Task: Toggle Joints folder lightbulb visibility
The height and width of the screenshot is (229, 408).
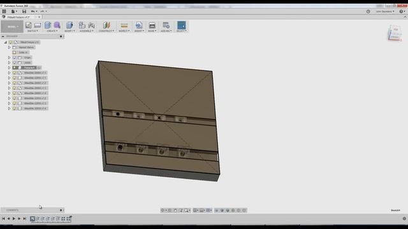Action: pyautogui.click(x=14, y=62)
